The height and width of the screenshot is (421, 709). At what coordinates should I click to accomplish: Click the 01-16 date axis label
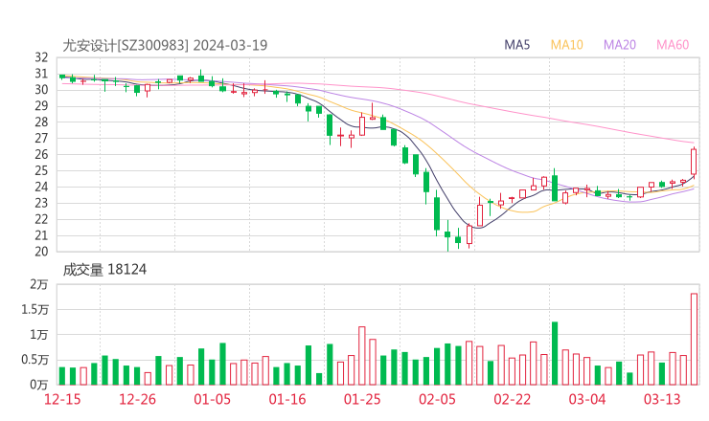[287, 399]
